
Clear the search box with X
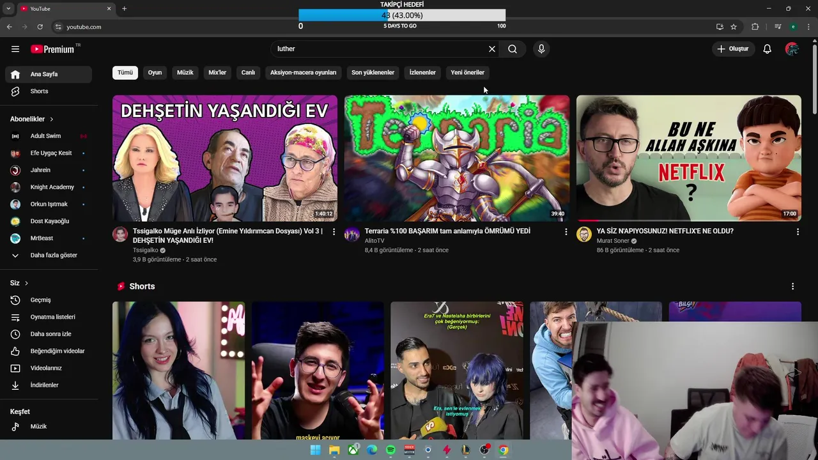click(x=492, y=49)
